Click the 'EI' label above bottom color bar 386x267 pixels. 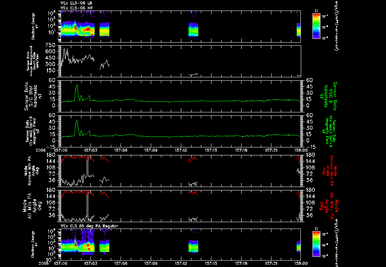coord(316,229)
